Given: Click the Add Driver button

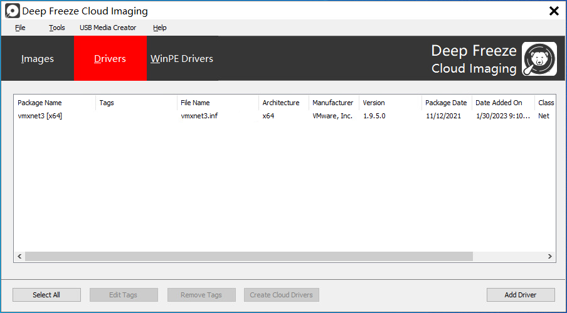Looking at the screenshot, I should pyautogui.click(x=521, y=295).
